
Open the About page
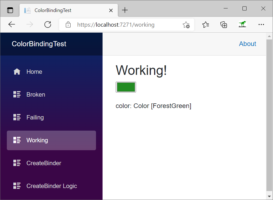click(x=247, y=44)
